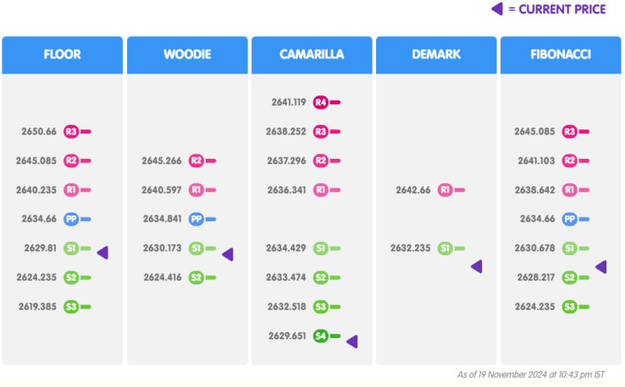Select the WOODIE column header
Screen dimensions: 625x387
[x=187, y=55]
